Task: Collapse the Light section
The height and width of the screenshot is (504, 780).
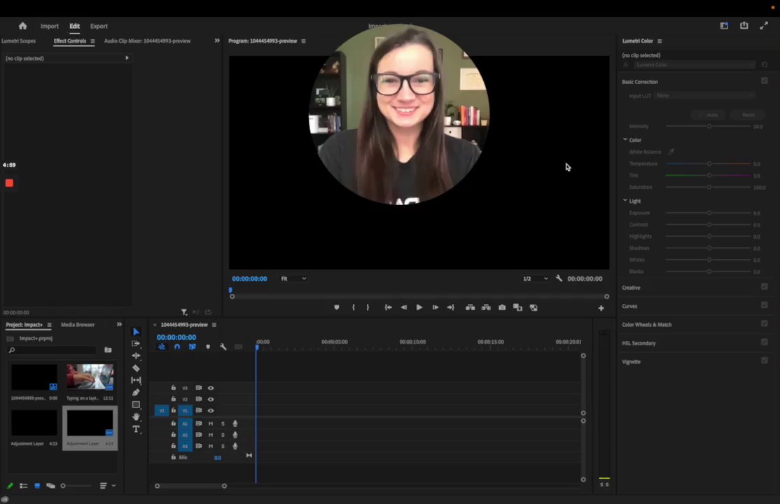Action: [x=625, y=201]
